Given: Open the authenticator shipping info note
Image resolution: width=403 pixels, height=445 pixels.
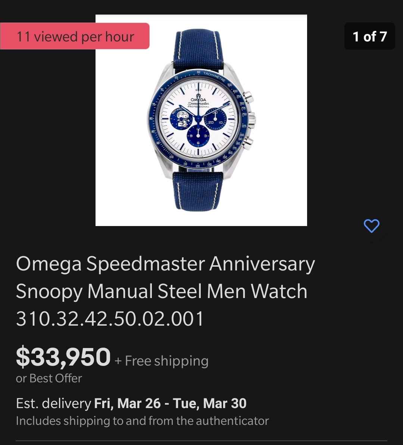Looking at the screenshot, I should click(x=142, y=421).
